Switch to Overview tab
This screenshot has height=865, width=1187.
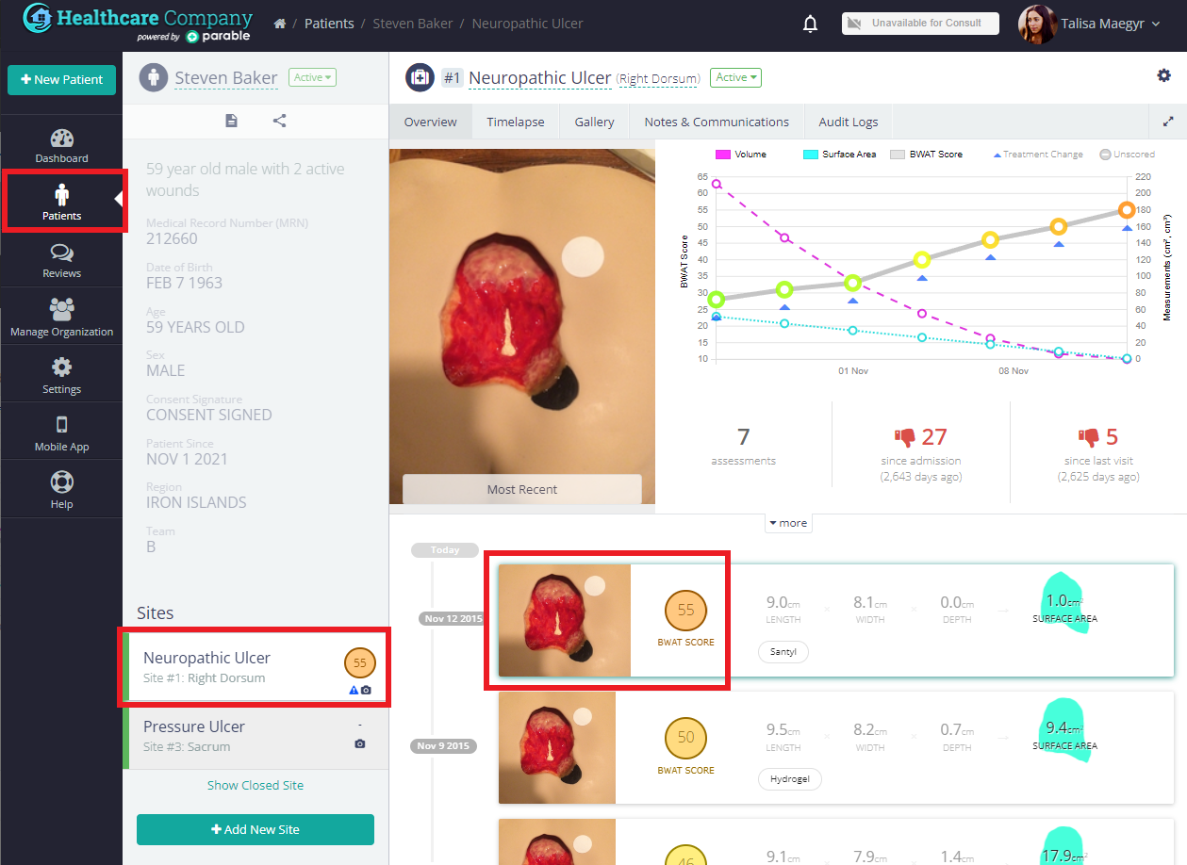431,122
